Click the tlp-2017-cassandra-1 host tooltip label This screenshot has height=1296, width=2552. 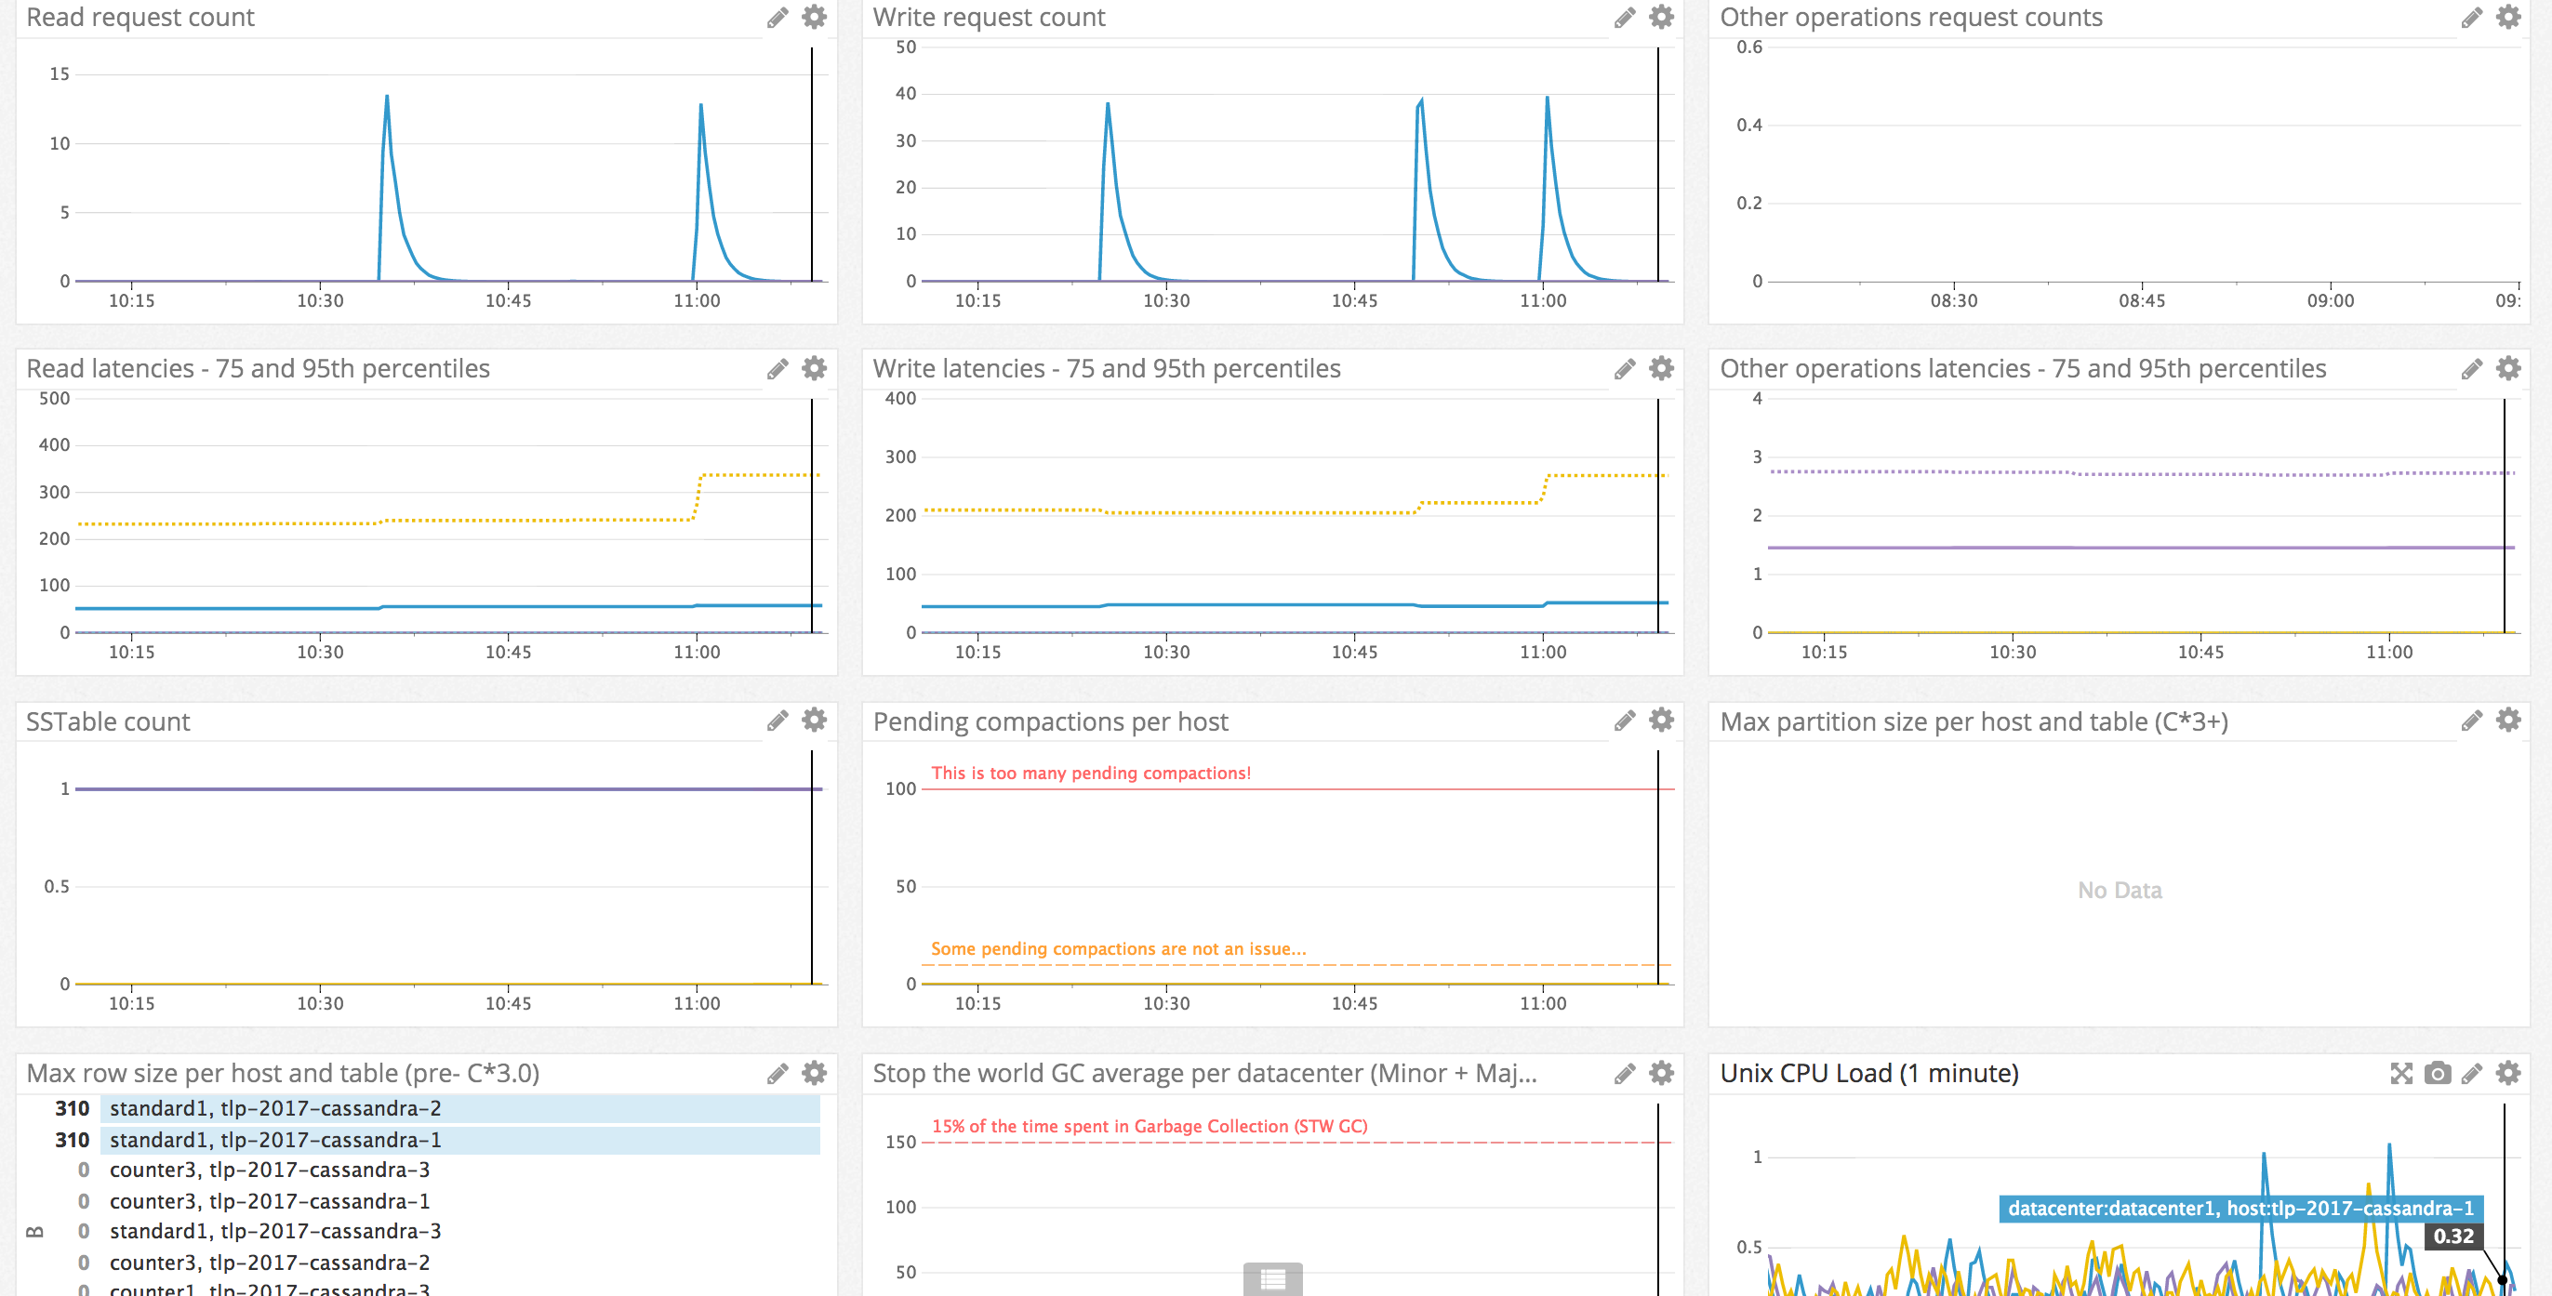(2241, 1208)
